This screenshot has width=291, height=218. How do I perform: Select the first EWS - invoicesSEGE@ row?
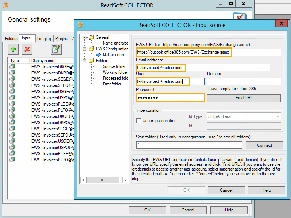pos(41,79)
